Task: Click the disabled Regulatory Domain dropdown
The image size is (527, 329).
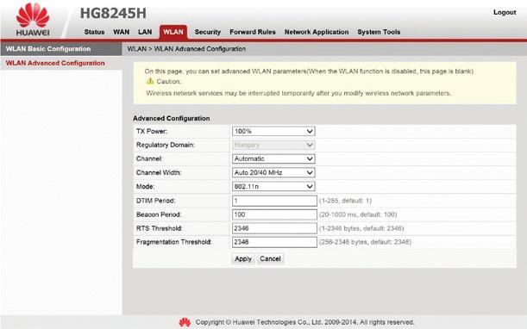Action: tap(273, 145)
